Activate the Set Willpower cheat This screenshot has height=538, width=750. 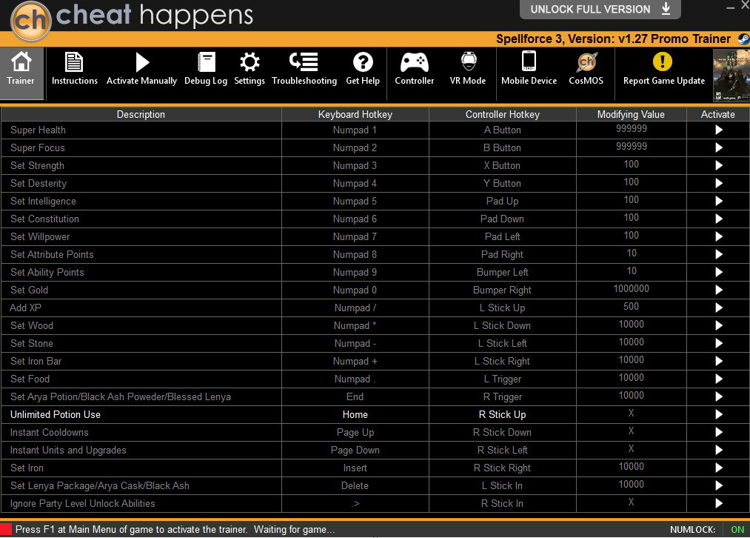(x=718, y=236)
